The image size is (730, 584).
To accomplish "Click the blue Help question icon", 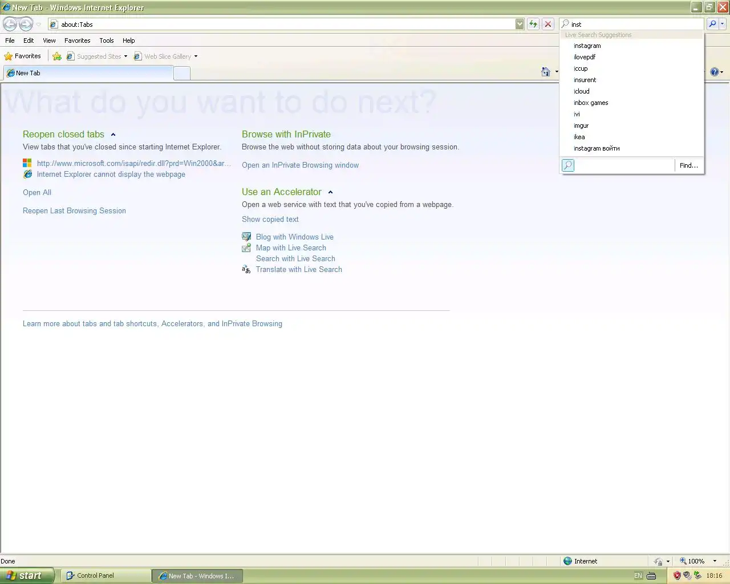I will (x=714, y=72).
